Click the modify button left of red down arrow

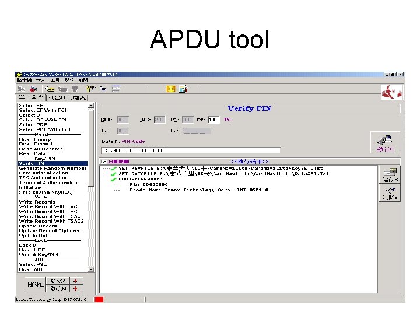[x=58, y=289]
